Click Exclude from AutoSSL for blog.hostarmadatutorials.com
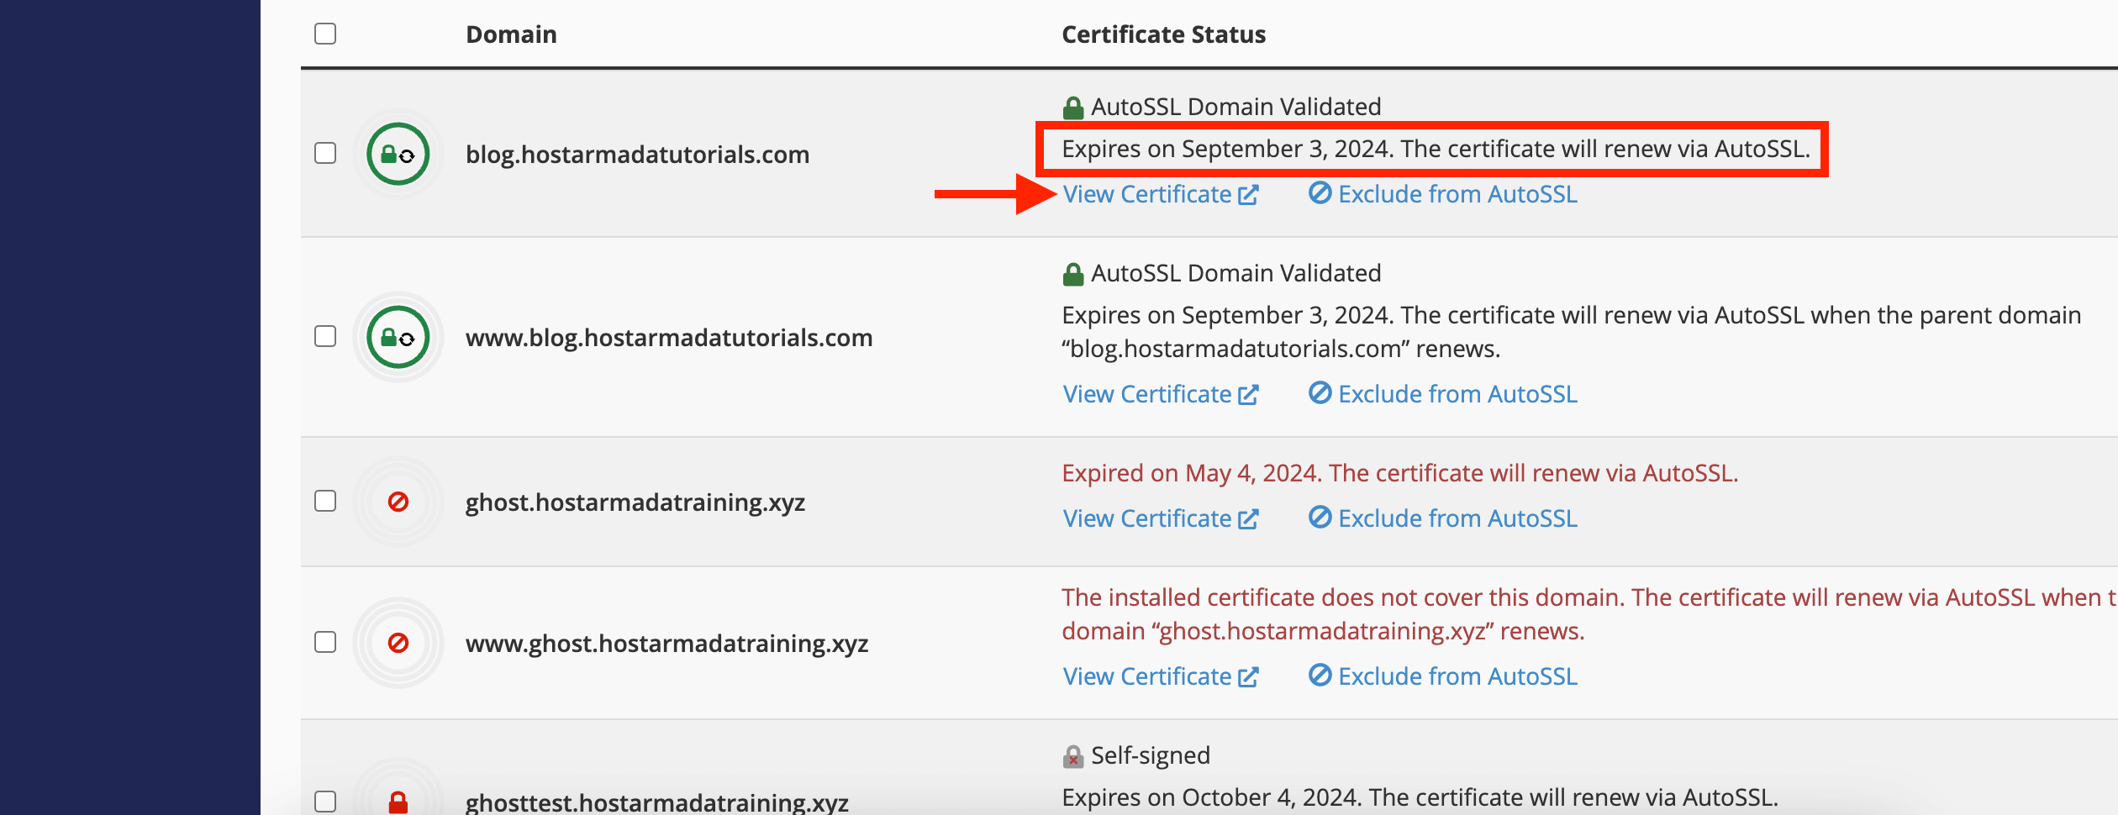 (x=1443, y=194)
